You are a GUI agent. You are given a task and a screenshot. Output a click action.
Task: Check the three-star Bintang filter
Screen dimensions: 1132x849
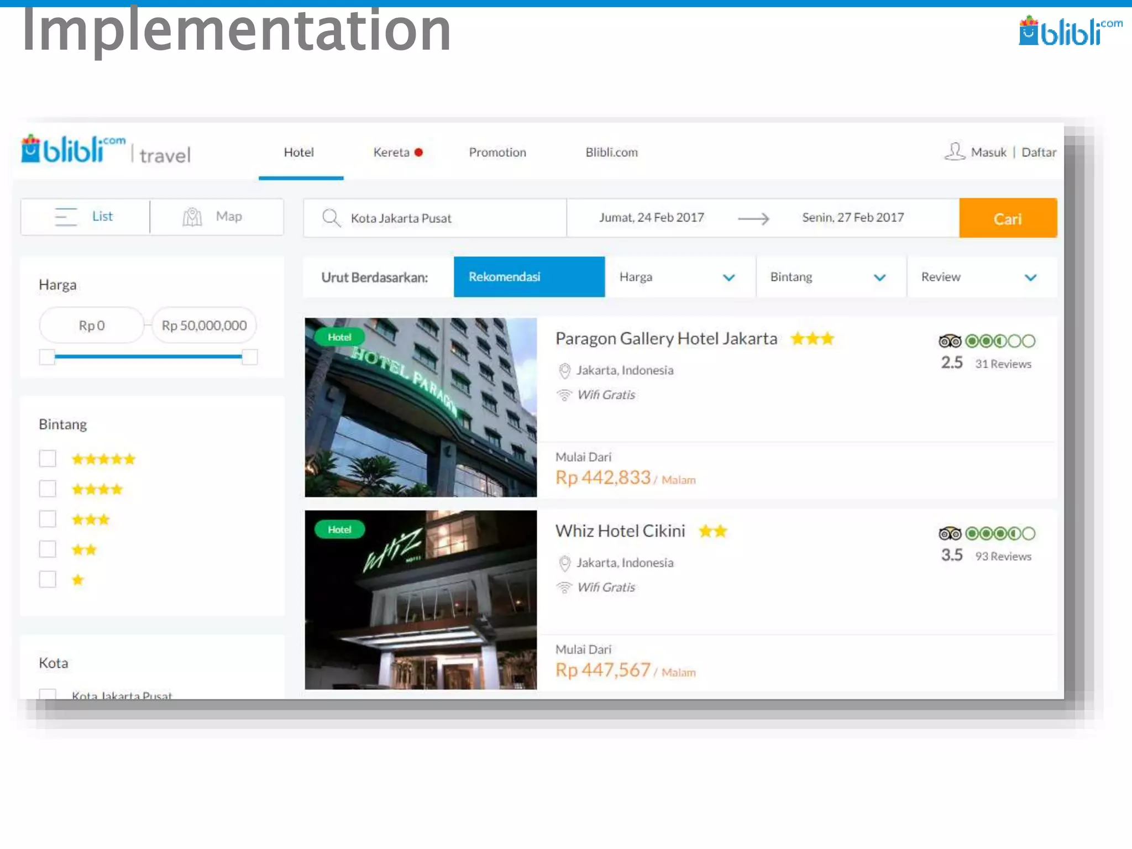[48, 519]
